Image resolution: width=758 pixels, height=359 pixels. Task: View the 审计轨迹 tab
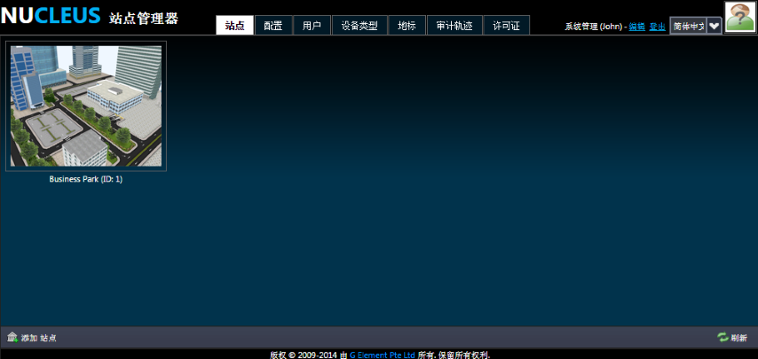pos(454,26)
